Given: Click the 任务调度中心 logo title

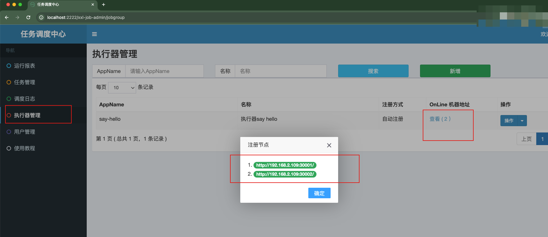Looking at the screenshot, I should pos(43,34).
